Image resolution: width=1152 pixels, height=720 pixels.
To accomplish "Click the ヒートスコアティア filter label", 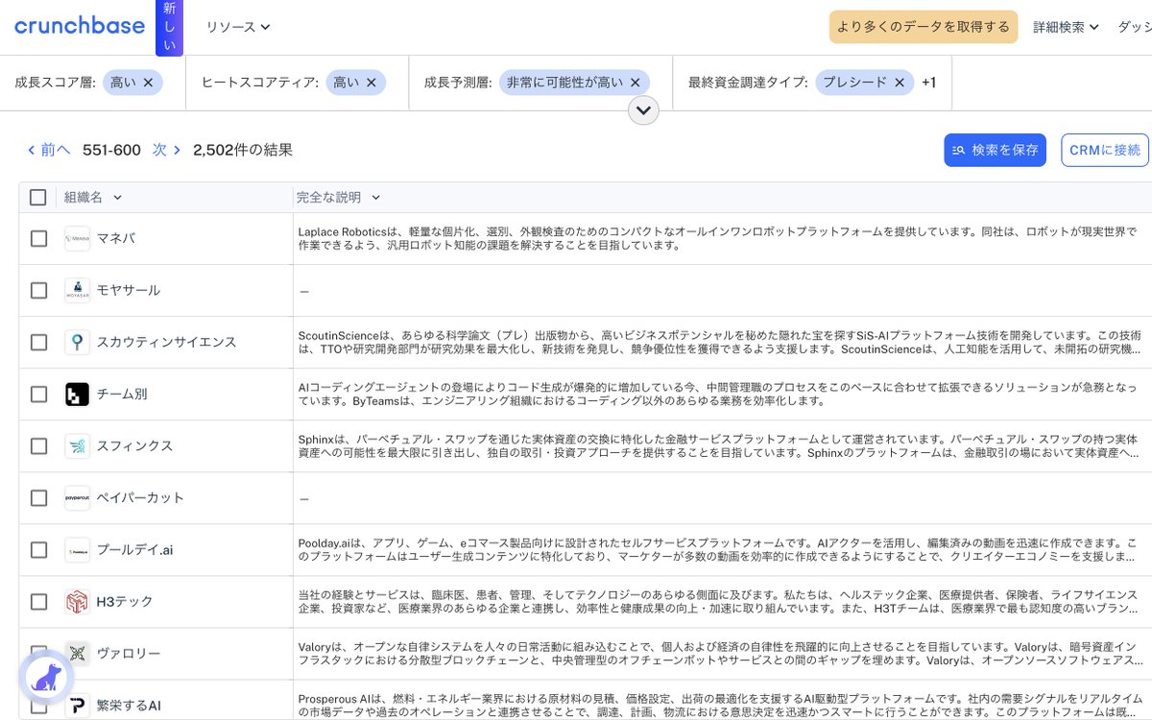I will (x=259, y=83).
